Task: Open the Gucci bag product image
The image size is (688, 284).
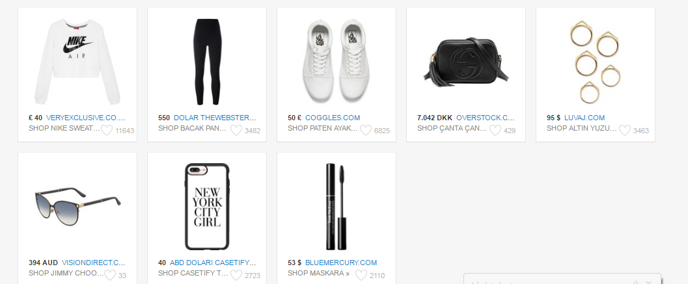Action: (x=466, y=61)
